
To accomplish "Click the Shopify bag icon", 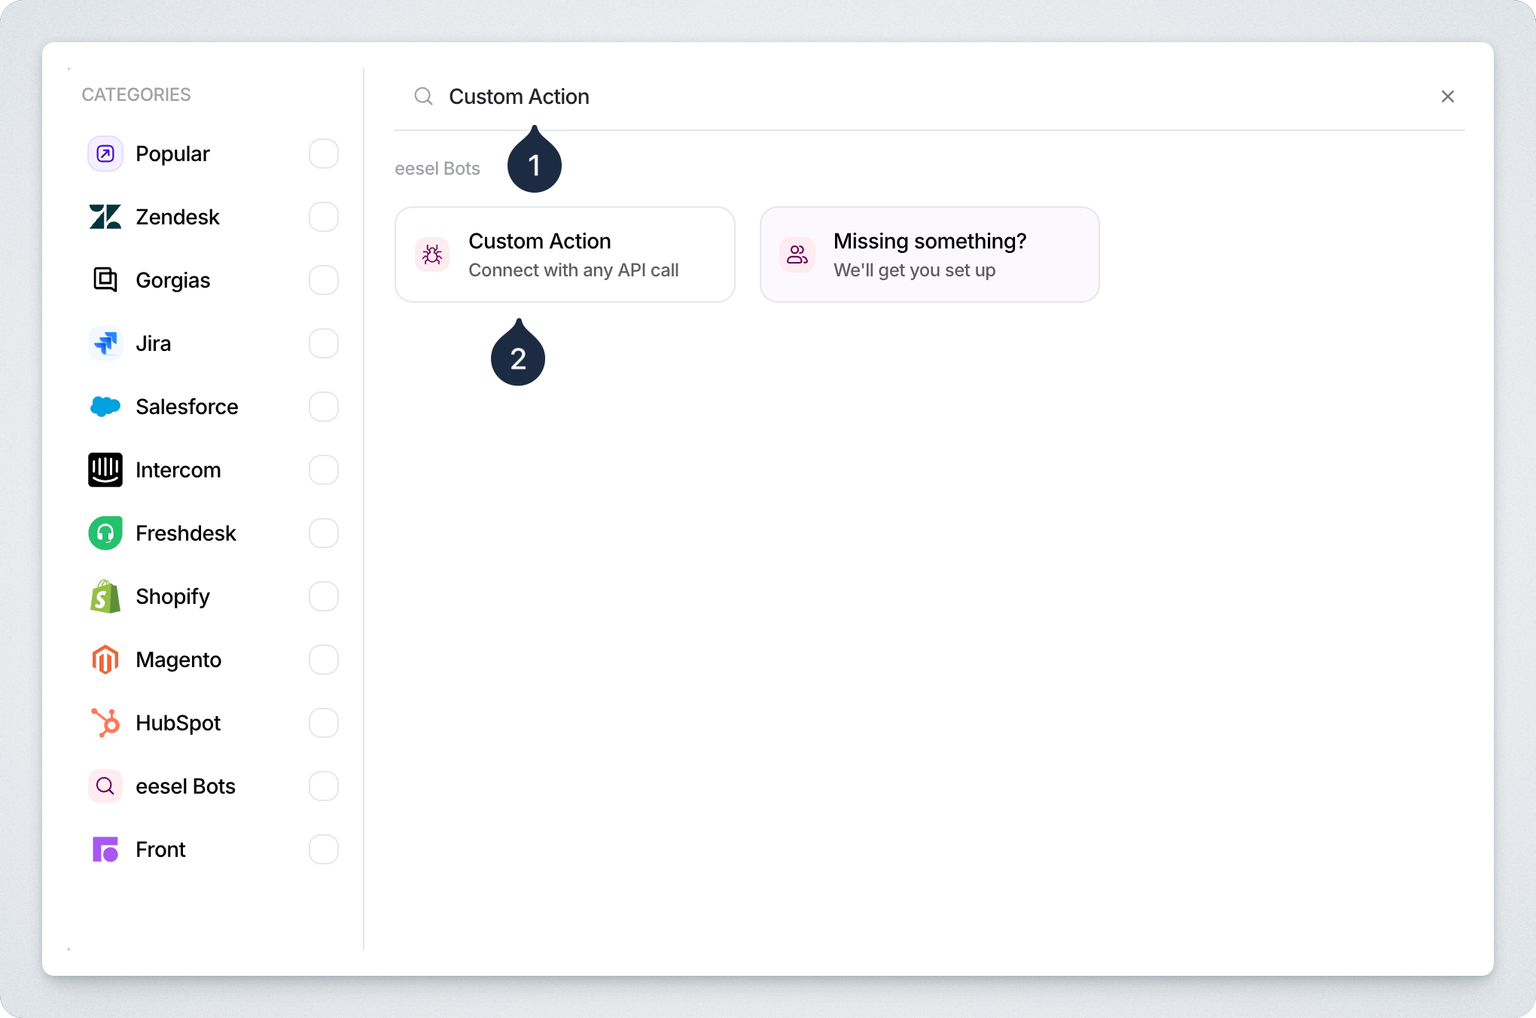I will 105,596.
